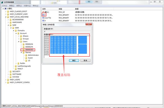
Task: Expand HKEY_CURRENT_USER node arrow
Action: point(6,14)
